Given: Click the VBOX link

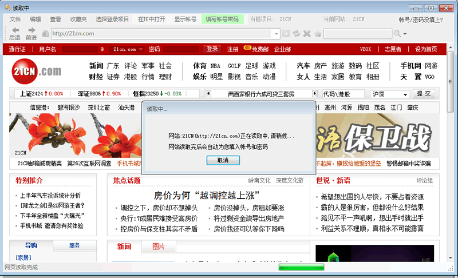Looking at the screenshot, I should coord(365,49).
